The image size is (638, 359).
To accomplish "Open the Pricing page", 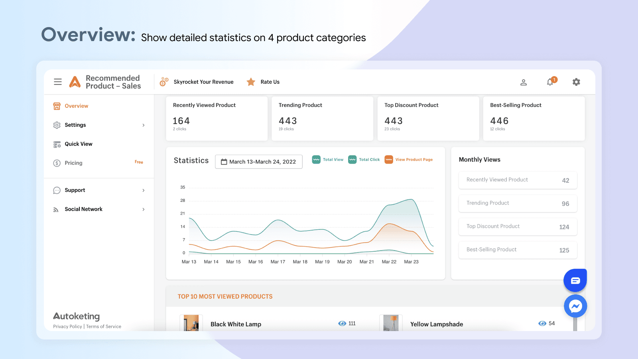I will [73, 163].
